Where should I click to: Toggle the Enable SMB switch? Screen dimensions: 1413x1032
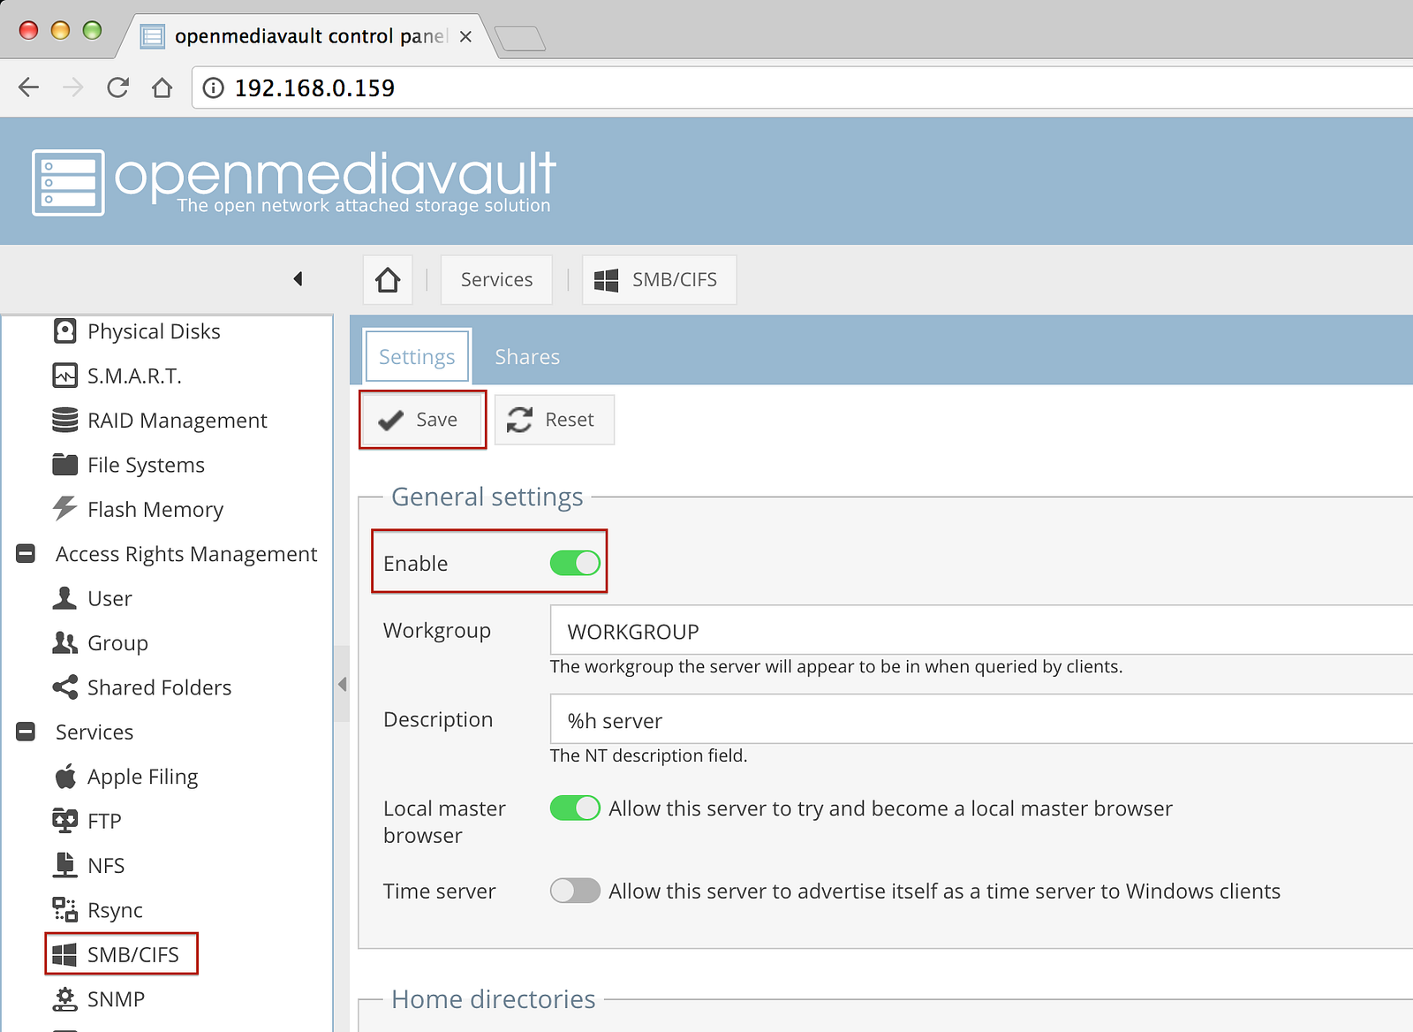[x=575, y=563]
